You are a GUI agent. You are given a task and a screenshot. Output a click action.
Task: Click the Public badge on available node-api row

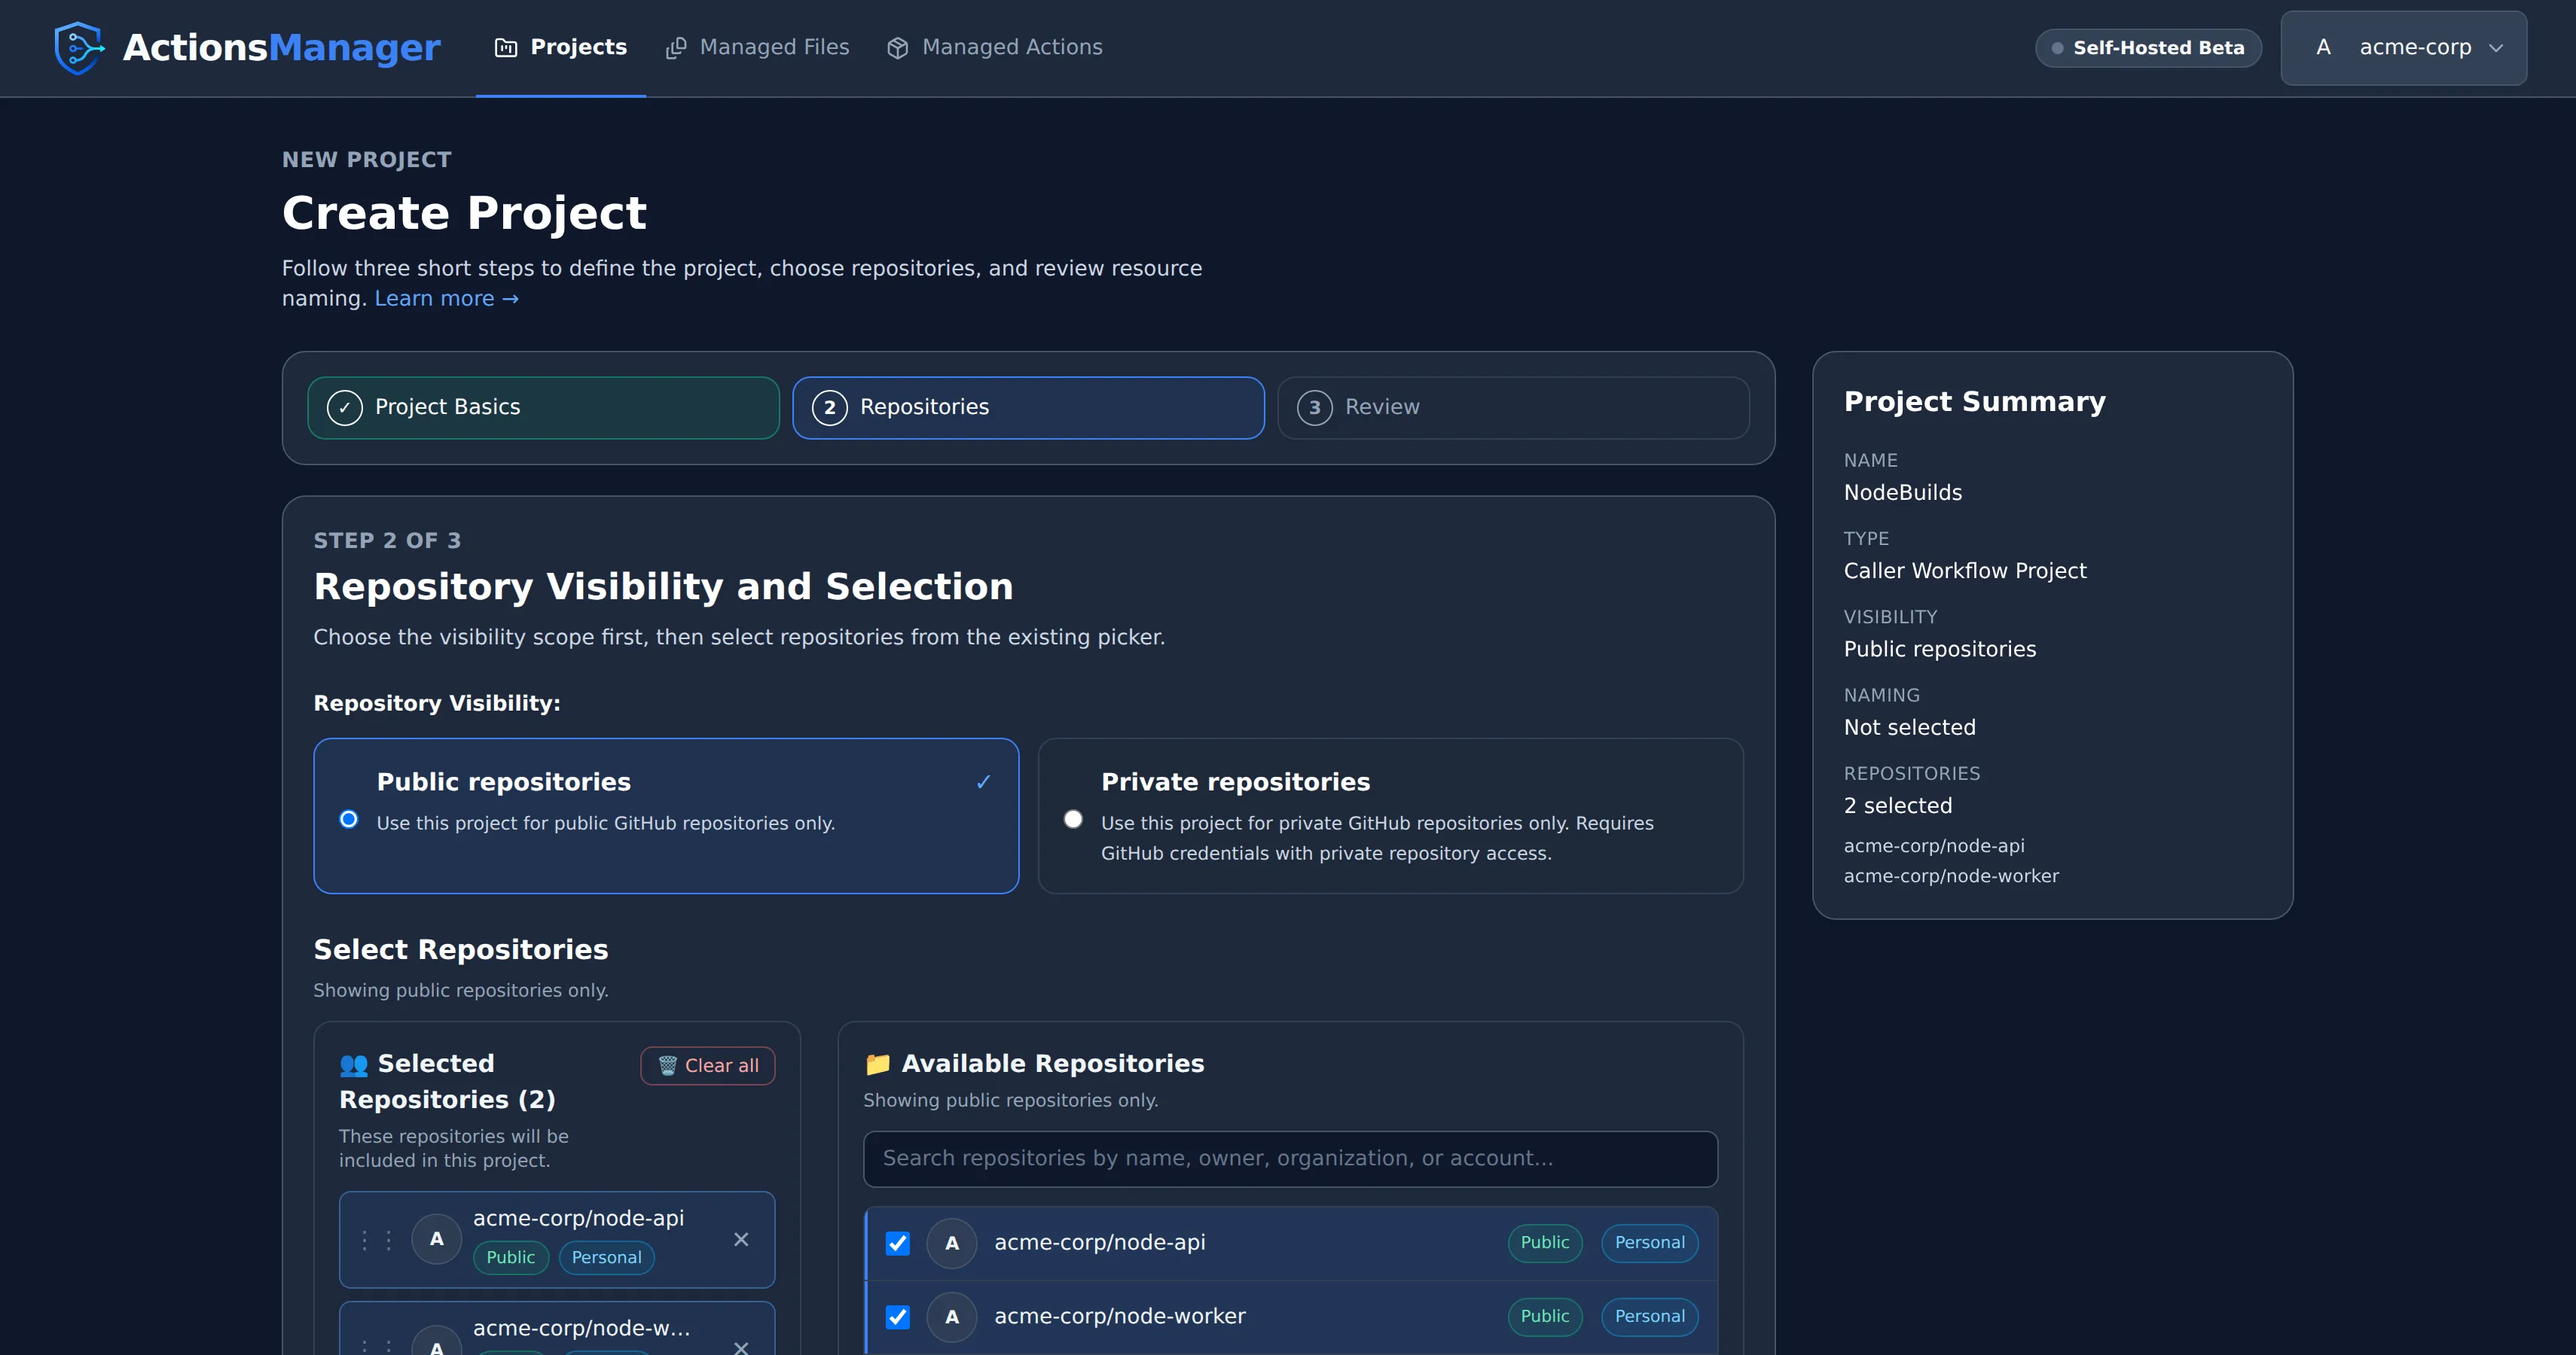pos(1544,1243)
